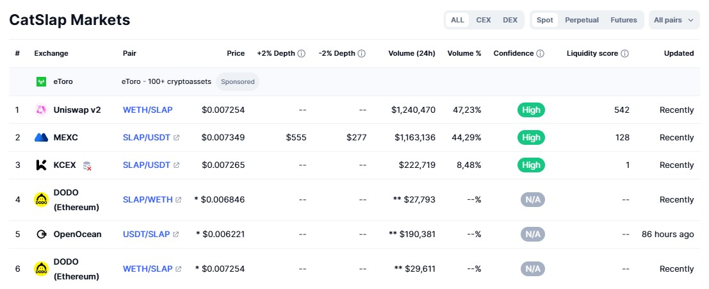Click the eToro 100+ cryptoassets link

pyautogui.click(x=166, y=82)
